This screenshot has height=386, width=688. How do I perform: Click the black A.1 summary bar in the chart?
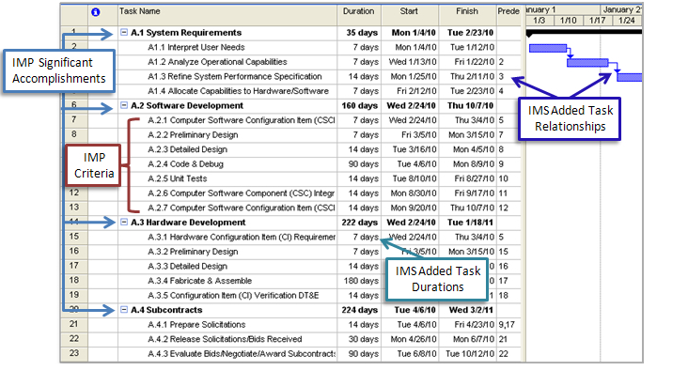(583, 32)
